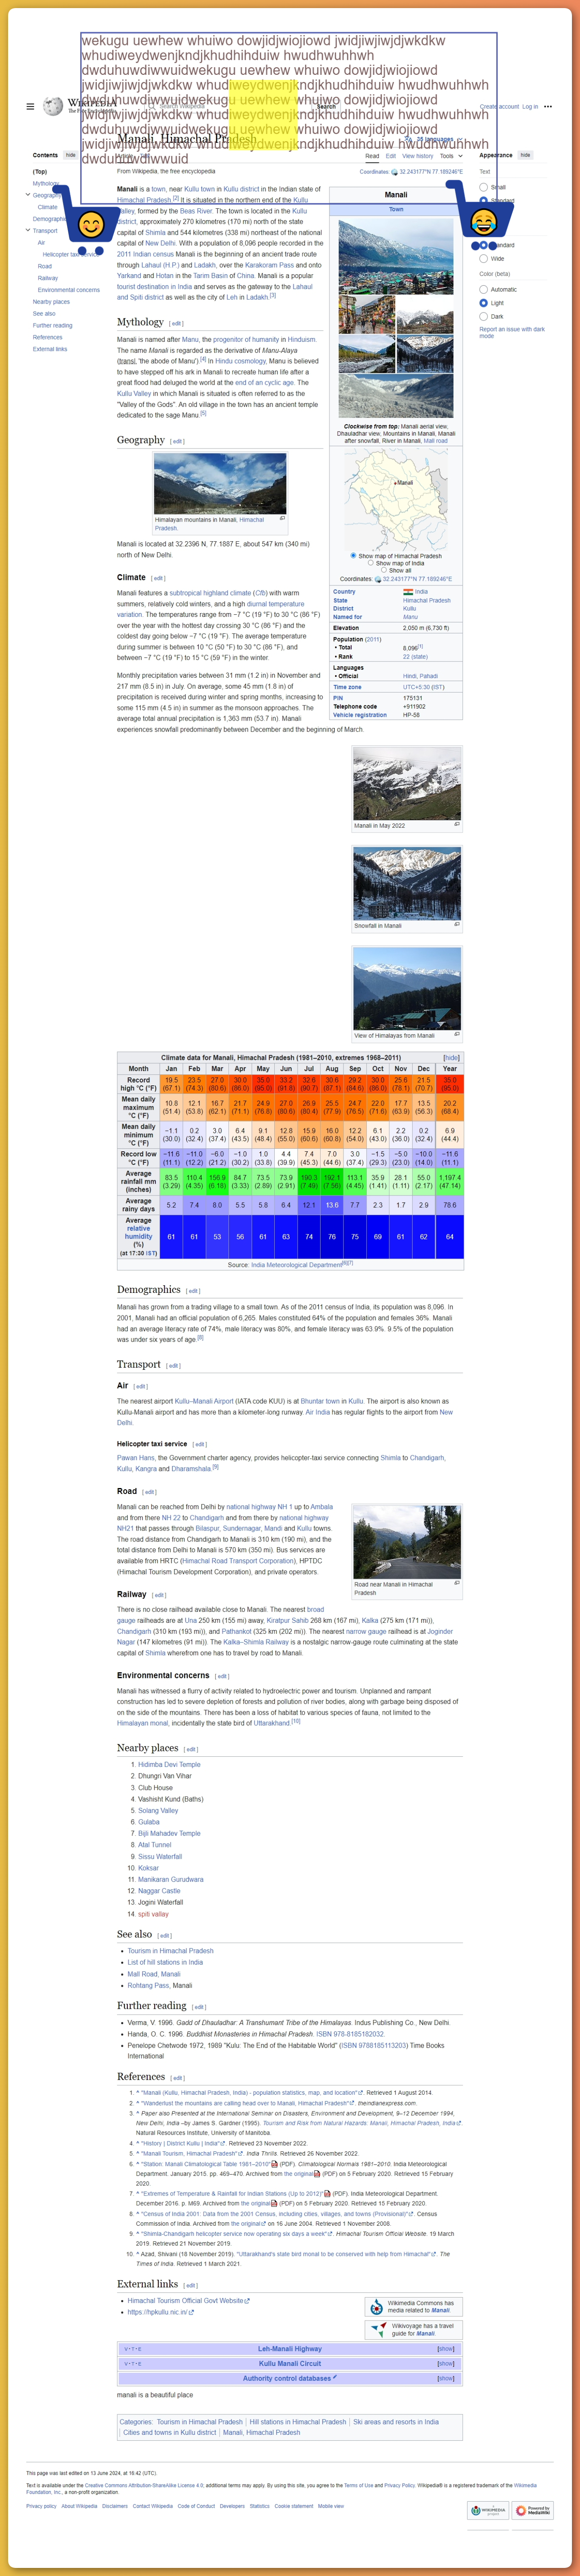The image size is (580, 2576).
Task: Click the globe icon beside infobox coordinates
Action: tap(377, 579)
